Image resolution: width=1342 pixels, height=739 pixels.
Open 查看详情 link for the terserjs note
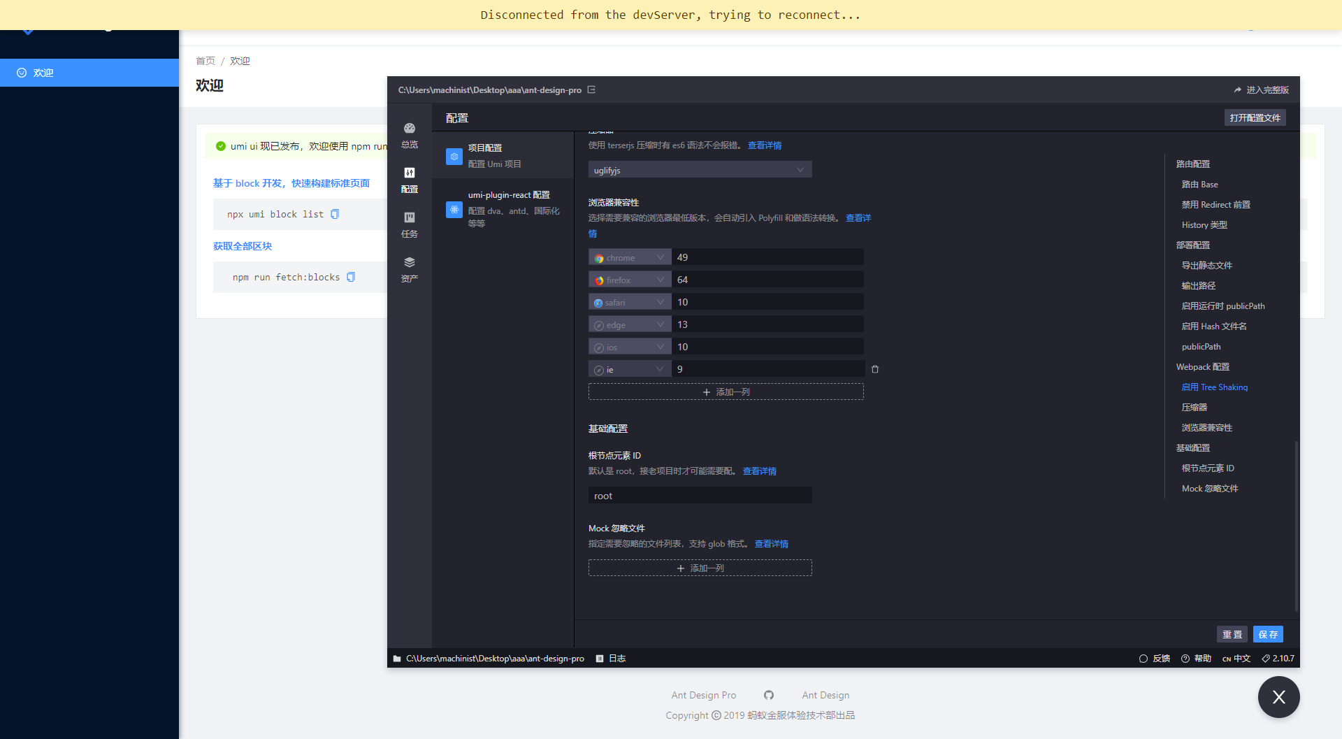[x=765, y=145]
